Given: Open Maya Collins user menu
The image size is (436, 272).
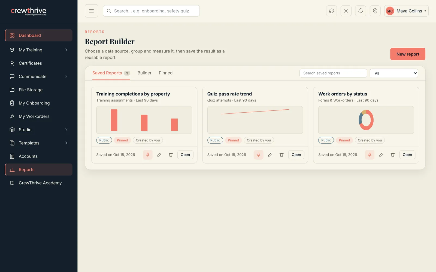Looking at the screenshot, I should [406, 11].
